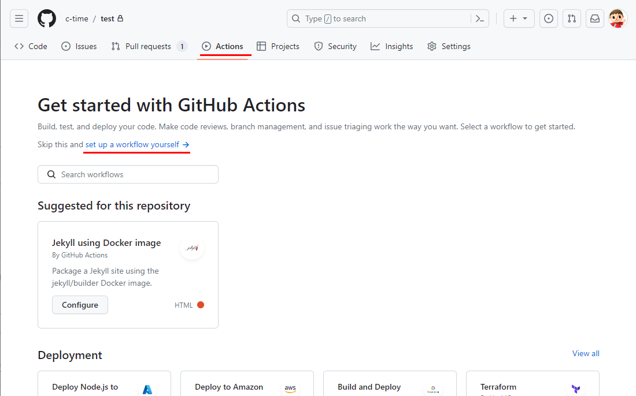Click the Deploy to Amazon card title
Viewport: 636px width, 396px height.
click(229, 387)
